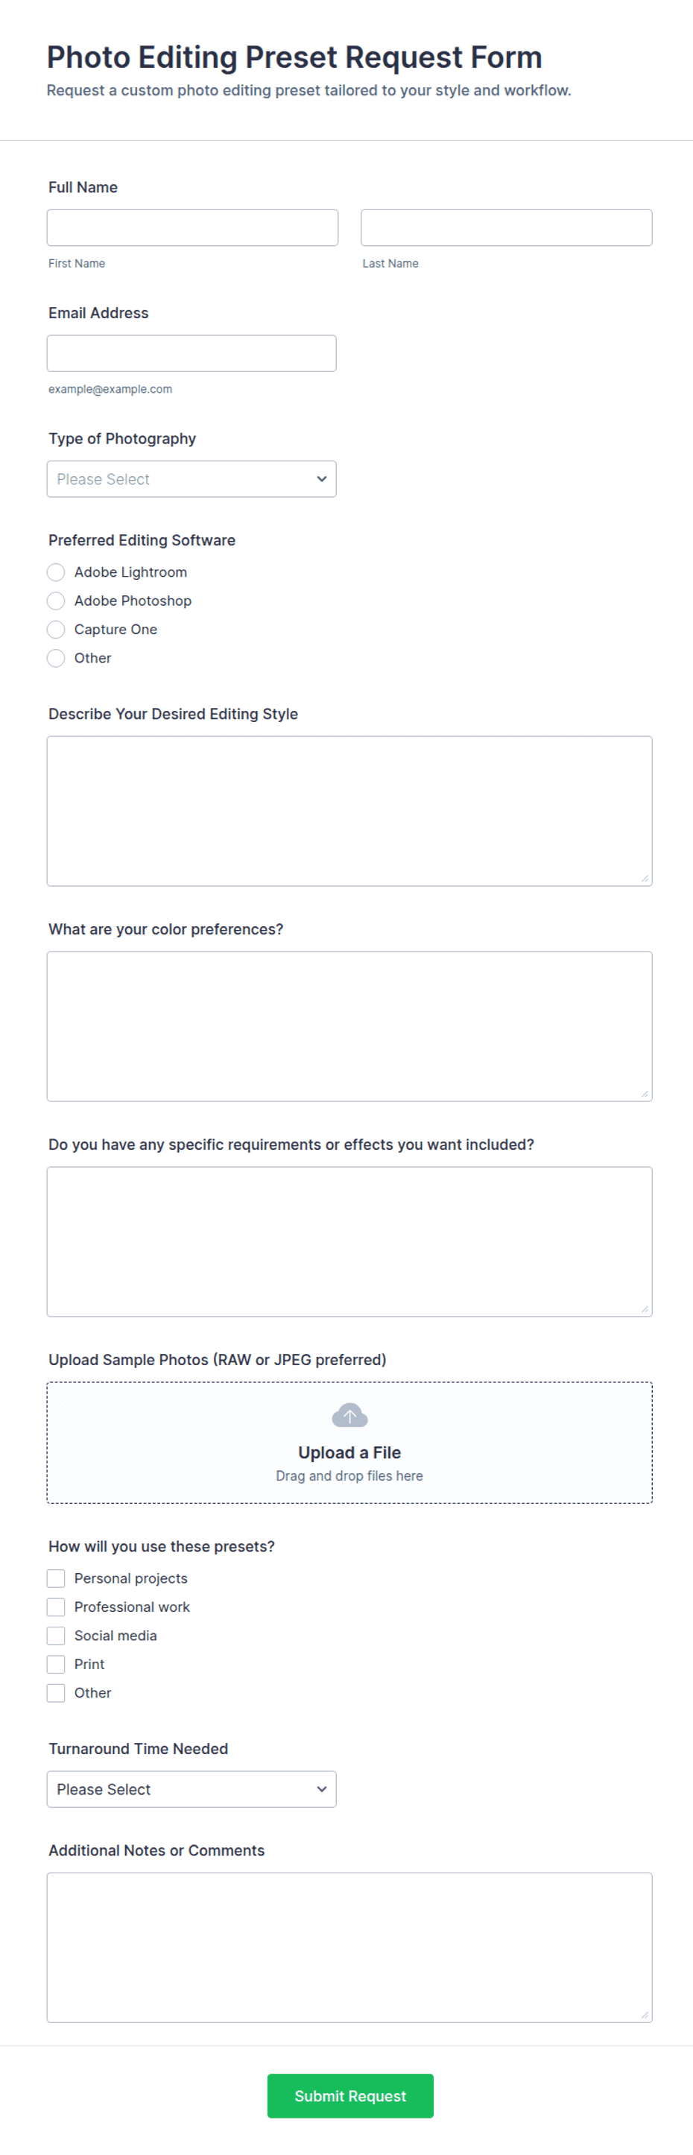Click the cloud upload icon
The width and height of the screenshot is (693, 2155).
click(349, 1416)
